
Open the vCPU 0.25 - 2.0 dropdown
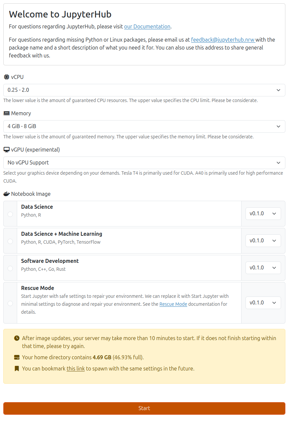click(144, 90)
